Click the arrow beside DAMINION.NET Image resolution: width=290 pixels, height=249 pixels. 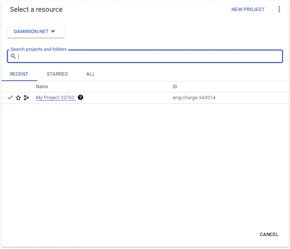(x=53, y=32)
